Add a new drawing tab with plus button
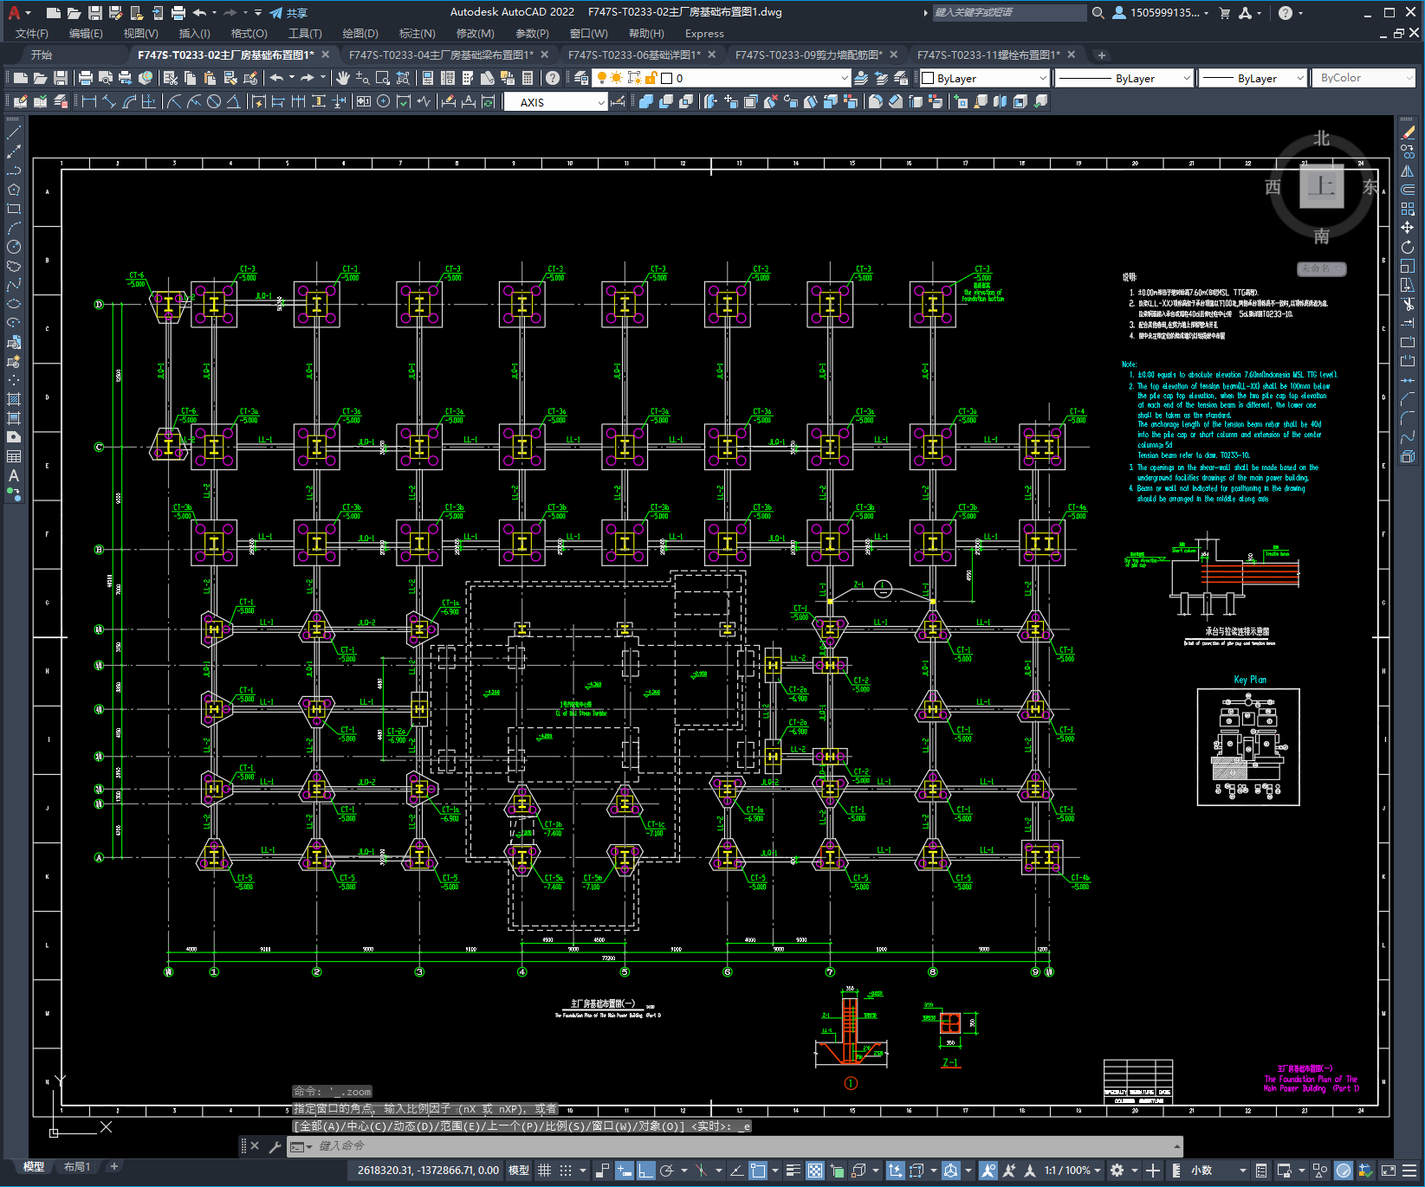 pos(1102,55)
